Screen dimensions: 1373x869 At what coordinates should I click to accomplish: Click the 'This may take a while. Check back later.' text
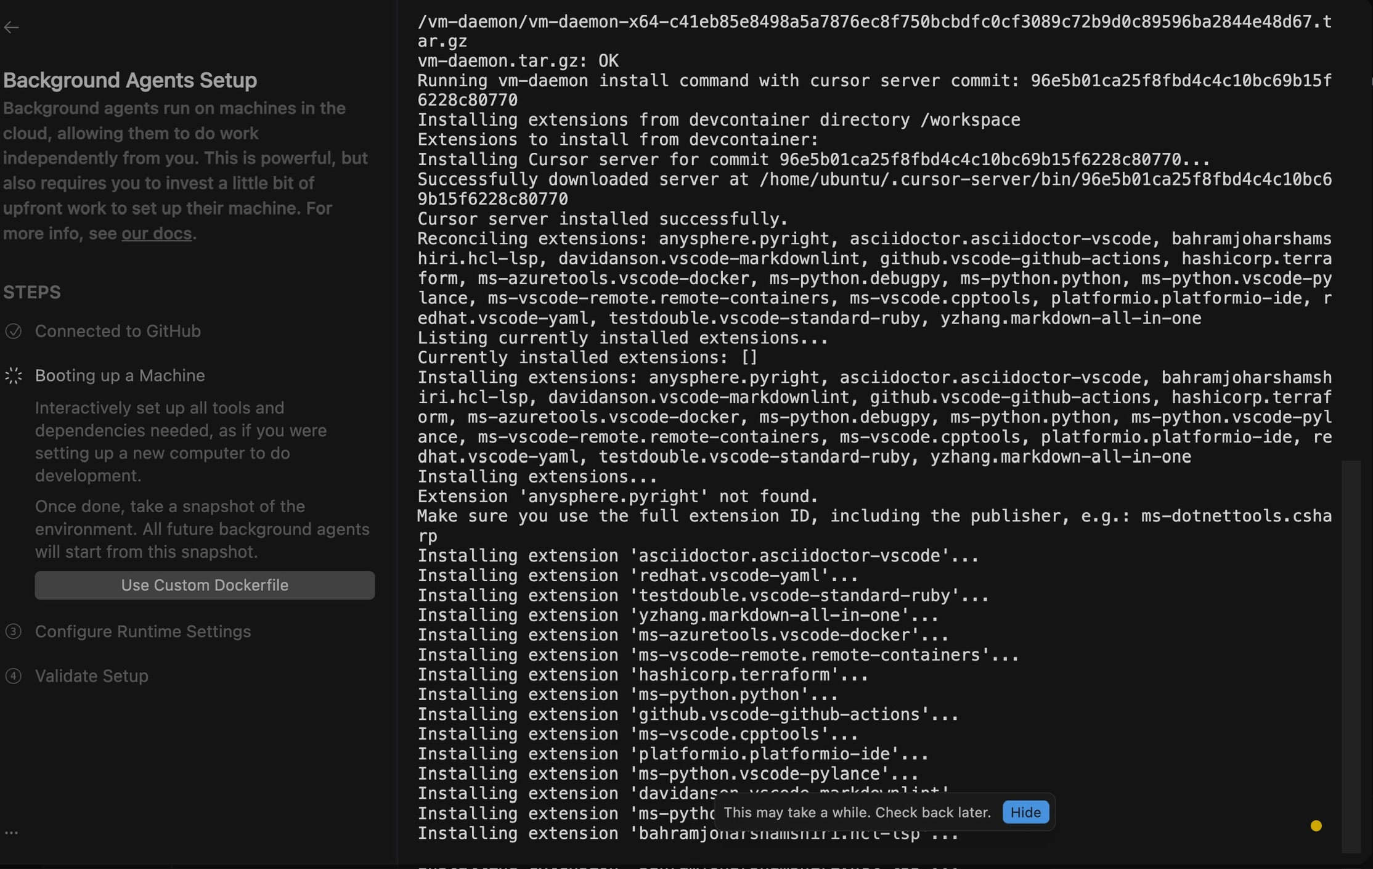click(857, 812)
